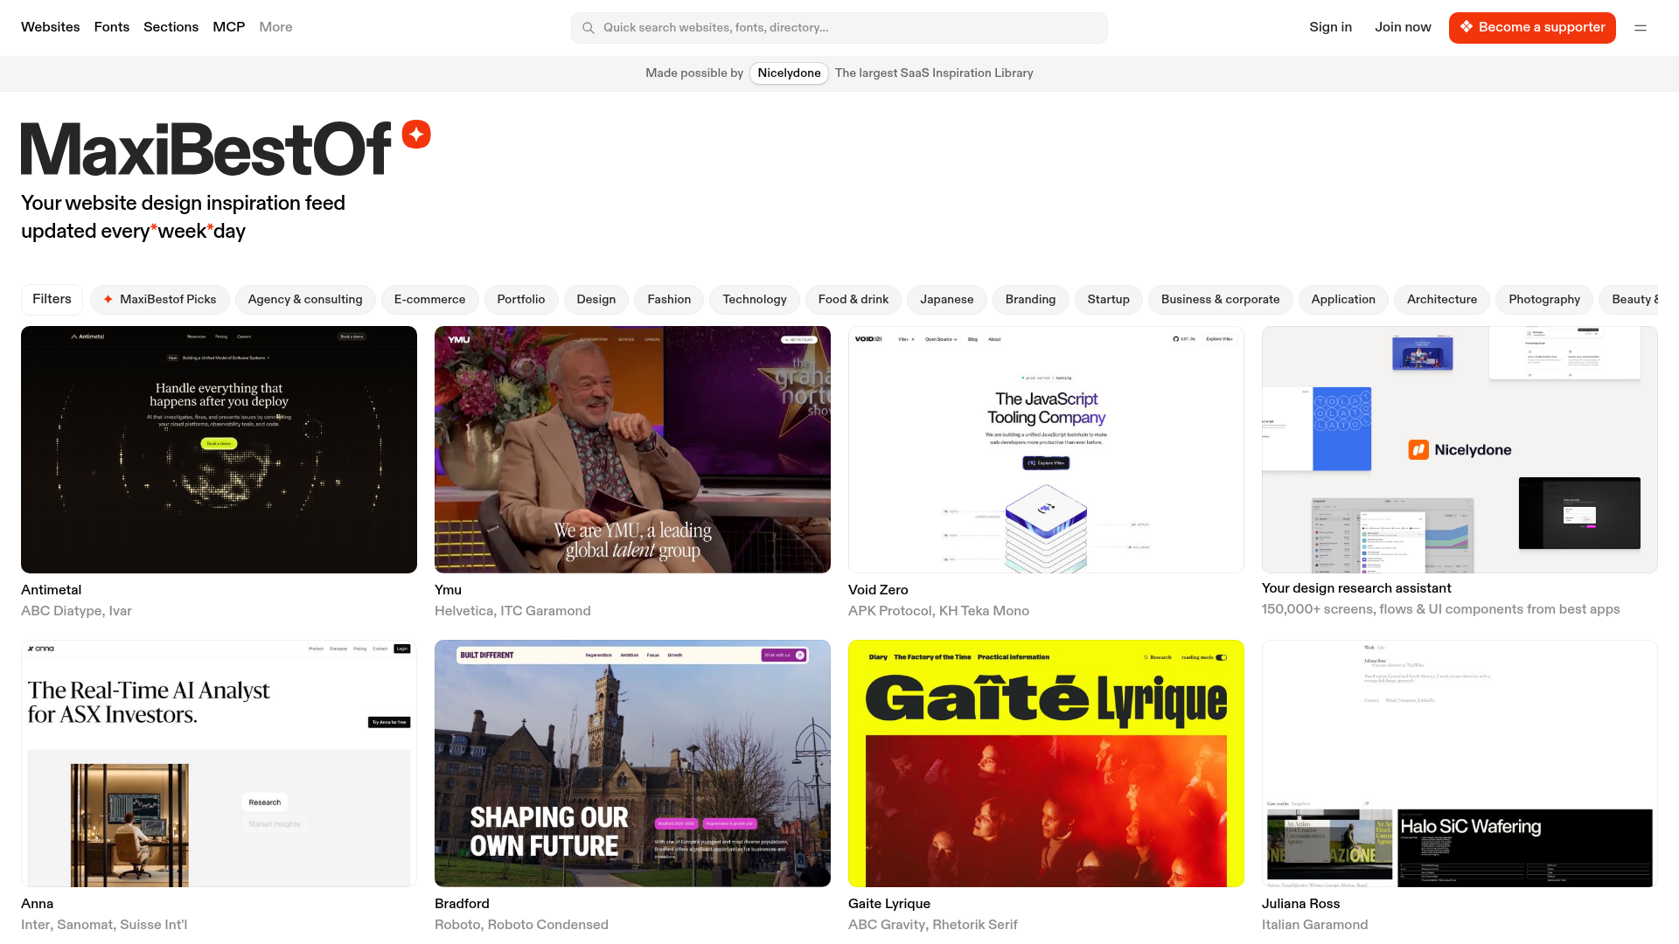Filter by Portfolio

[521, 299]
